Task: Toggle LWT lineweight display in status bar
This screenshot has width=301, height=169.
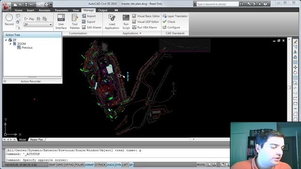Action: coord(125,165)
